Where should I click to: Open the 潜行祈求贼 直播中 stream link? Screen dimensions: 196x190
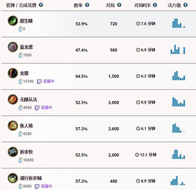coord(43,186)
